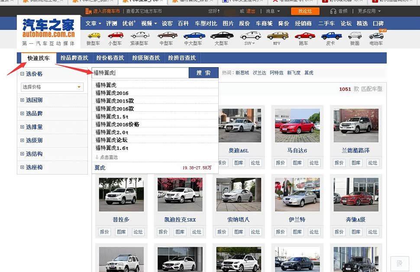Open the 文章 navigation dropdown
Viewport: 420px width, 272px height.
(x=93, y=23)
